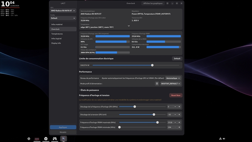This screenshot has height=142, width=252.
Task: Open the volume icon in system tray
Action: [x=224, y=139]
